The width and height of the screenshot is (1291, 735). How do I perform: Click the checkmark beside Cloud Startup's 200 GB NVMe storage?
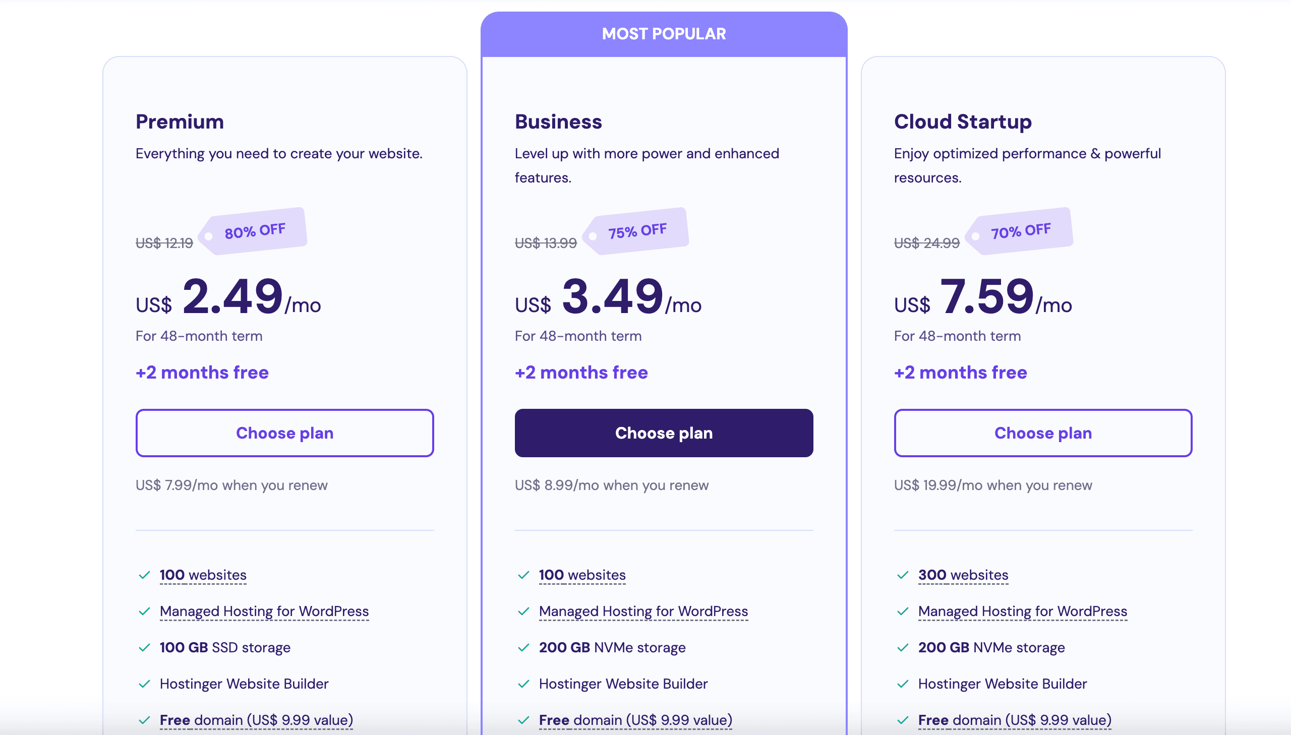click(903, 647)
